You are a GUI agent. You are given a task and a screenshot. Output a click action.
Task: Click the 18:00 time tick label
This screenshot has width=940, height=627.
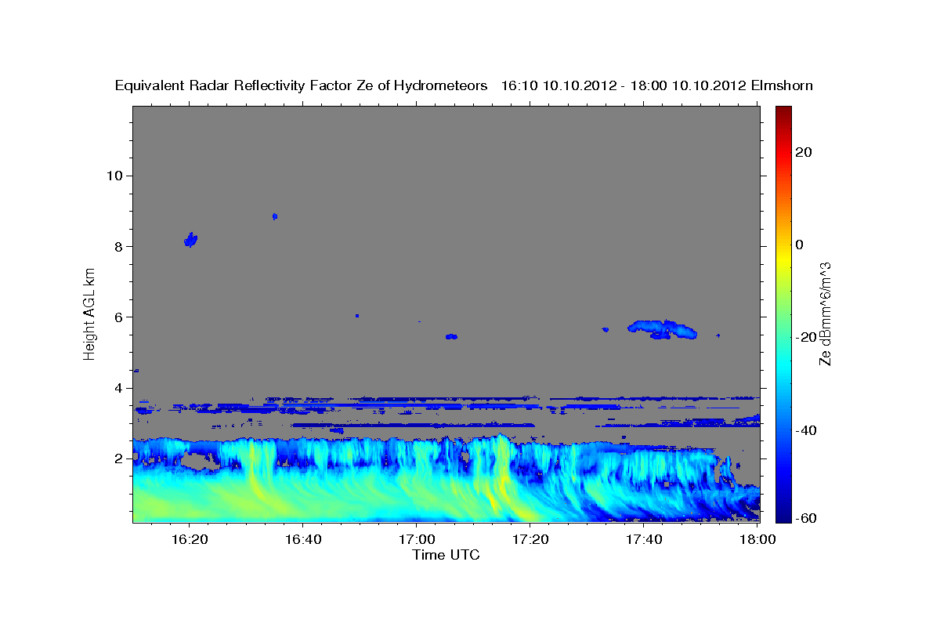click(x=758, y=540)
